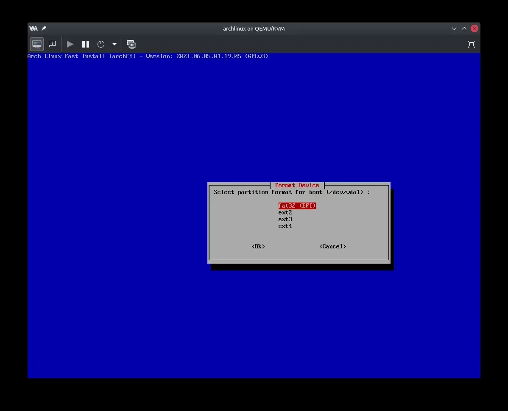Confirm with the <Ok> button

tap(258, 247)
